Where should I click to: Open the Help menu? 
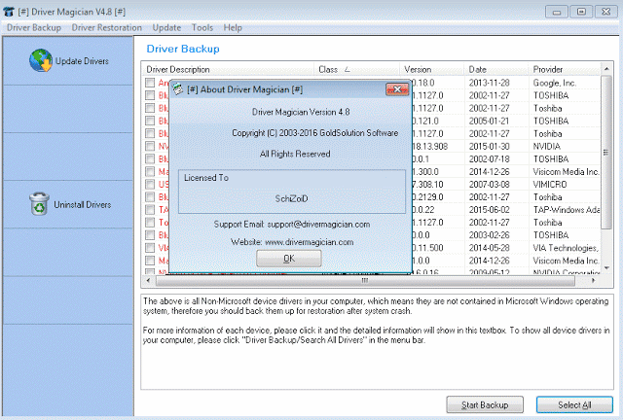233,28
